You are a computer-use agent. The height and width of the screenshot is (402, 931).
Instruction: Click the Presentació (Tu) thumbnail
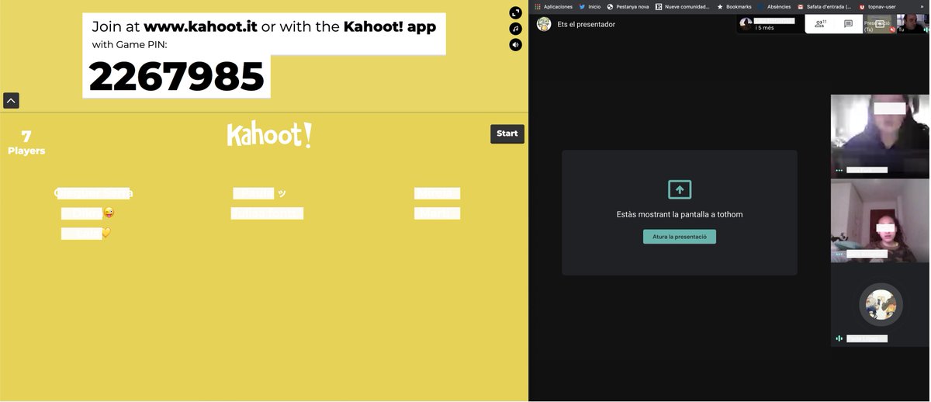(879, 24)
